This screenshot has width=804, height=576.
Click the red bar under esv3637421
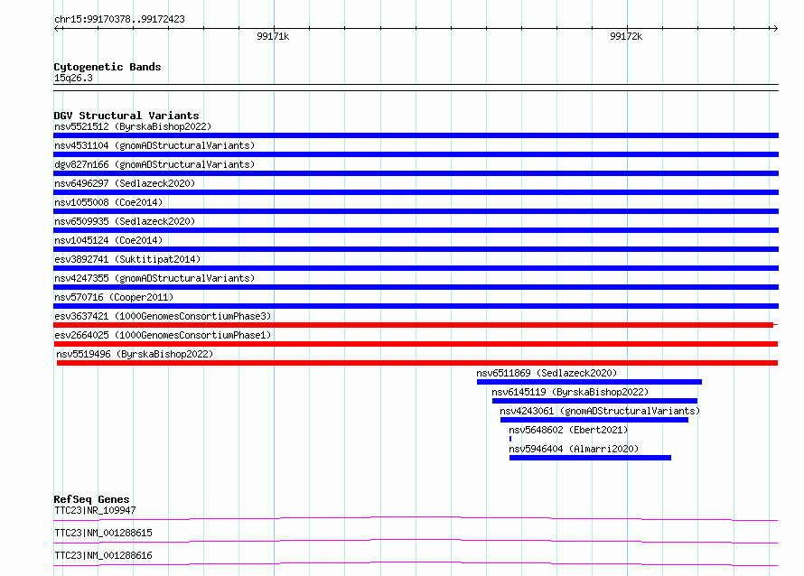[413, 325]
